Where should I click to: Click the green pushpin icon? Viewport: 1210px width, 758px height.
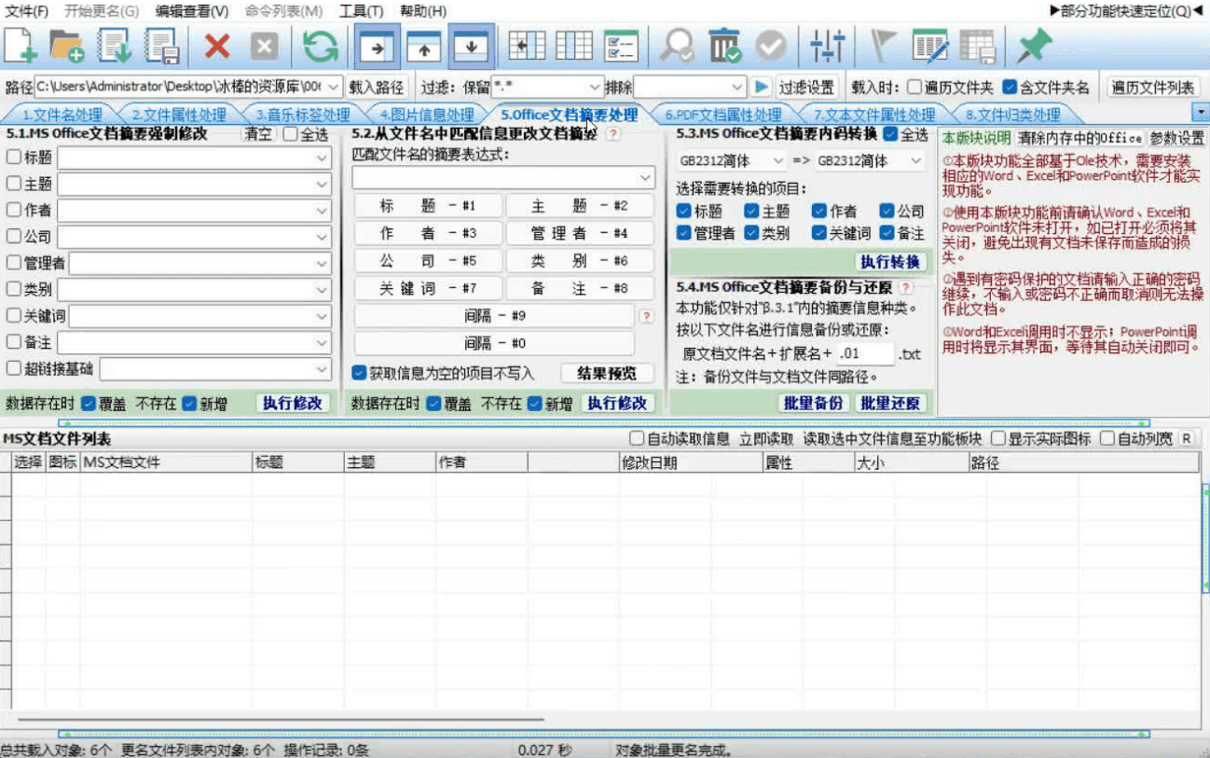coord(1034,46)
